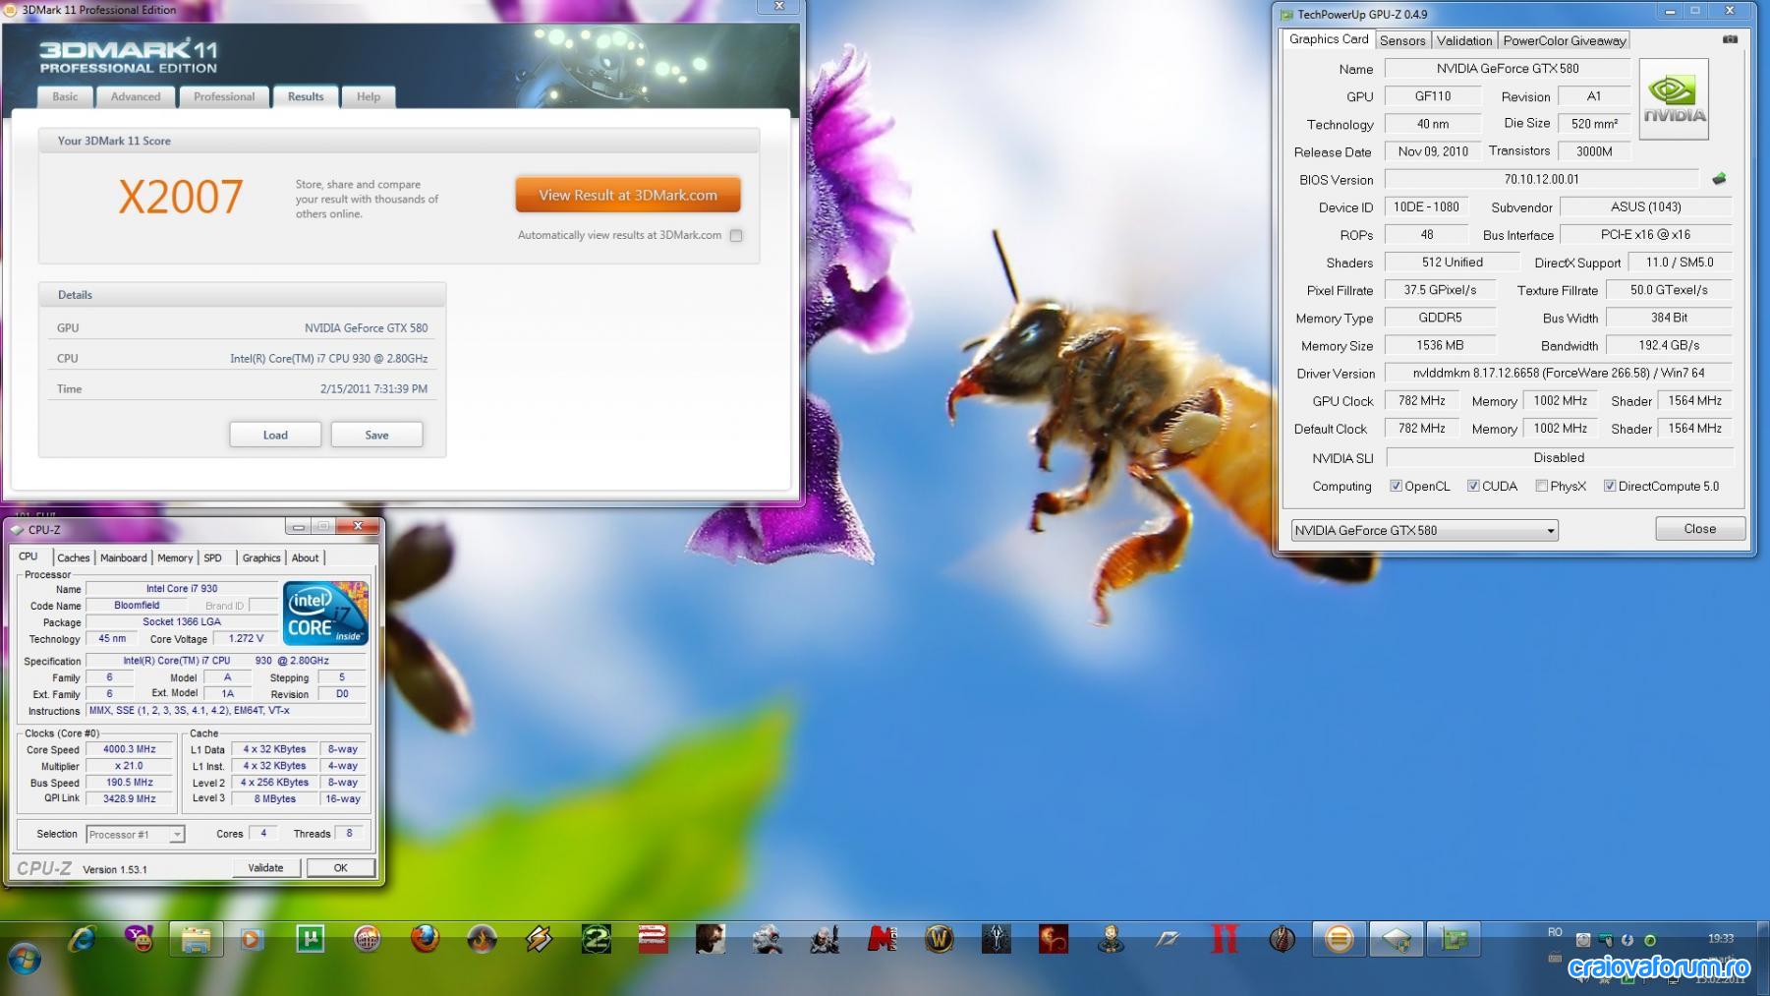Launch Modern Warfare 2 taskbar icon
Screen dimensions: 1770x996
[x=596, y=940]
